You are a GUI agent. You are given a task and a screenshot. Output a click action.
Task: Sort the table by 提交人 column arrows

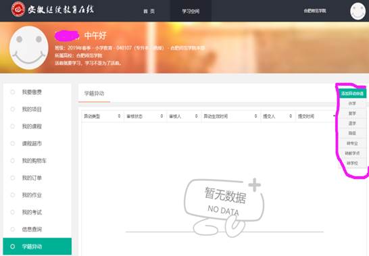[291, 116]
